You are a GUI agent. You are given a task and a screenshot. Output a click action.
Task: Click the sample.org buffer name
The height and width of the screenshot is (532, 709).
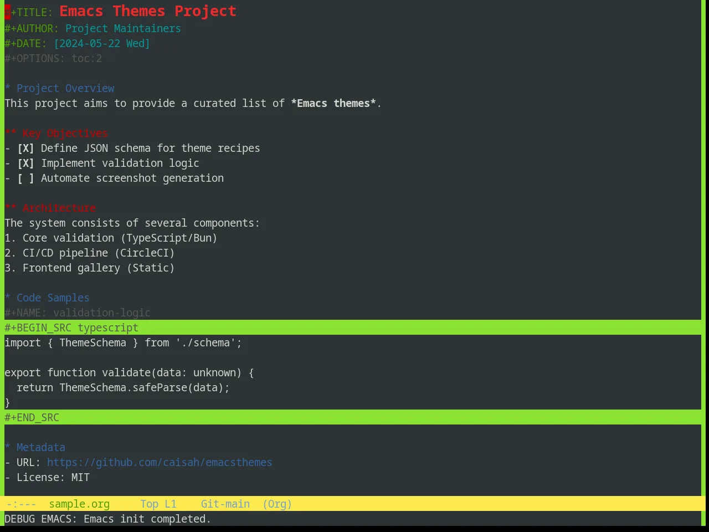[x=79, y=504]
